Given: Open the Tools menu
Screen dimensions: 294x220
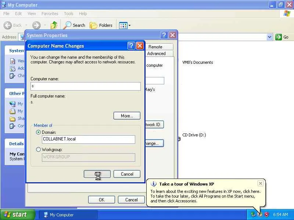Looking at the screenshot, I should [68, 14].
